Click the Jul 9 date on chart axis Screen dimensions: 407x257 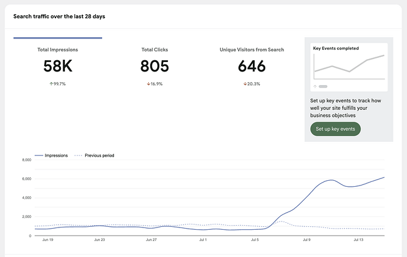307,241
